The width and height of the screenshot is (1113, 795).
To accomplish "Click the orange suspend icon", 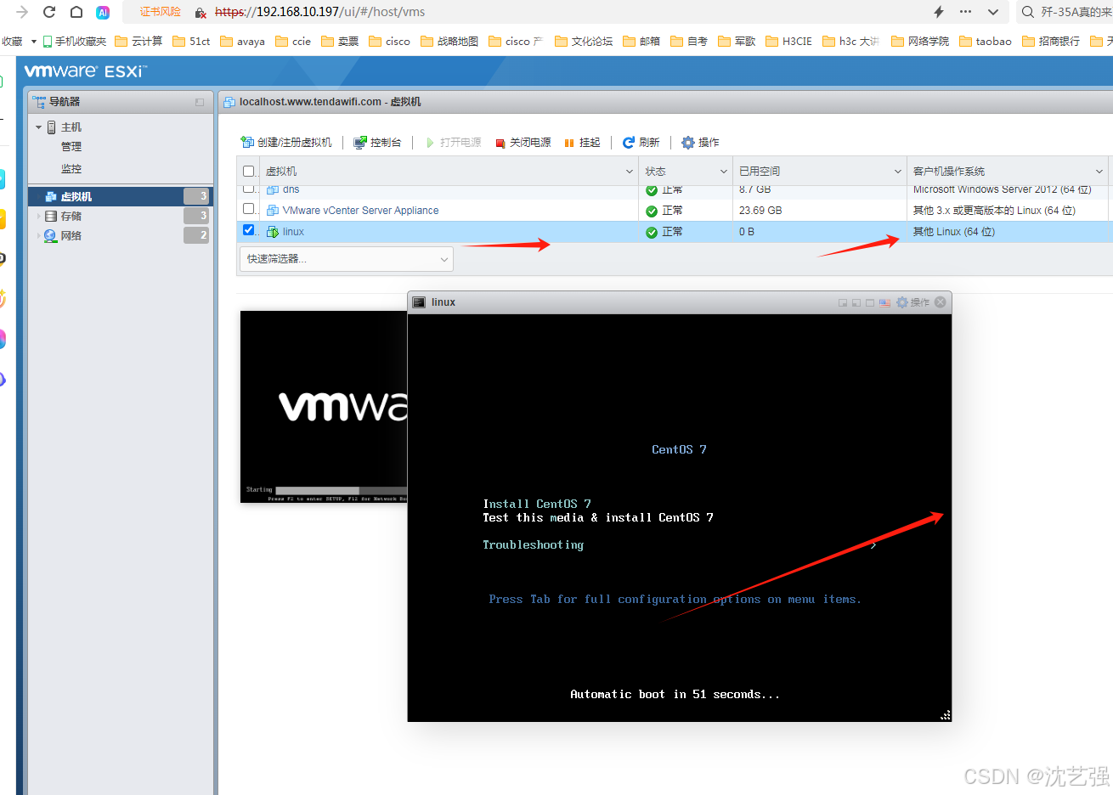I will [569, 143].
